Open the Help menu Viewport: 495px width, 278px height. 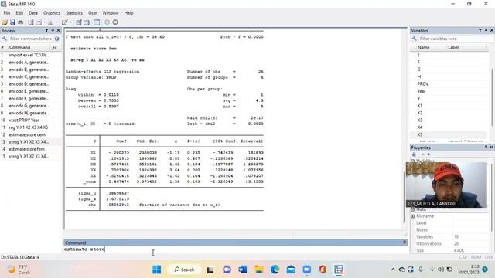128,13
